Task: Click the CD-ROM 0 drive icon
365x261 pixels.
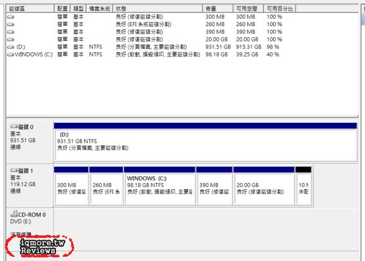Action: (14, 214)
